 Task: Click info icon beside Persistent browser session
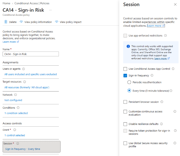[x=162, y=102]
